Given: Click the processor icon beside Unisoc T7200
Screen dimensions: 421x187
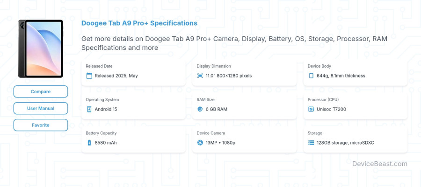Looking at the screenshot, I should [311, 109].
